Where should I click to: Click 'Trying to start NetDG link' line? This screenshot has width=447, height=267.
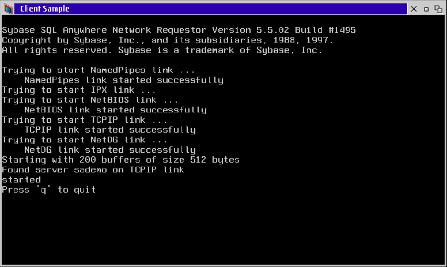pos(84,140)
